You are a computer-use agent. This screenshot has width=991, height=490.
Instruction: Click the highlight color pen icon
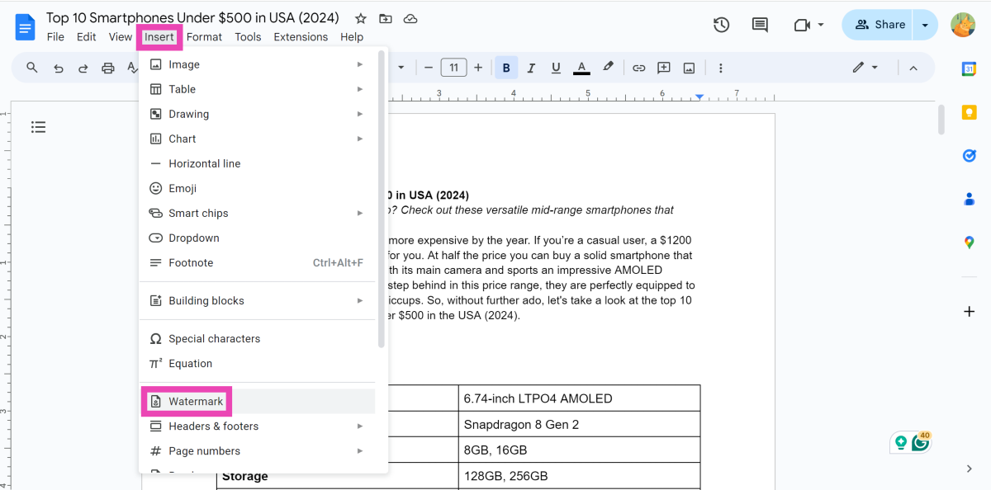[608, 68]
